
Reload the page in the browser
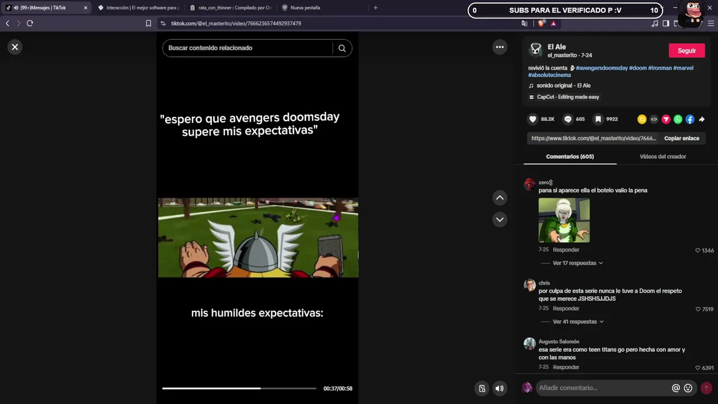click(x=30, y=23)
